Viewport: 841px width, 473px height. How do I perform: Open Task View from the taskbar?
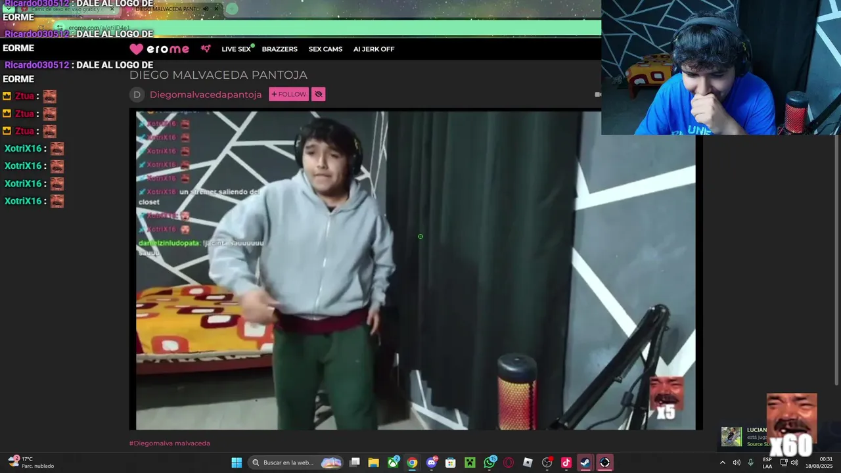tap(355, 462)
